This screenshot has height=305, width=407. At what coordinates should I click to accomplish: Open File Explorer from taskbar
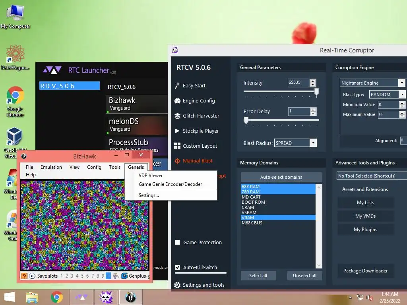tap(32, 297)
